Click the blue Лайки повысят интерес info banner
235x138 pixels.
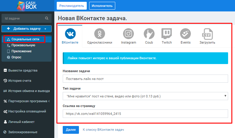[x=145, y=58]
